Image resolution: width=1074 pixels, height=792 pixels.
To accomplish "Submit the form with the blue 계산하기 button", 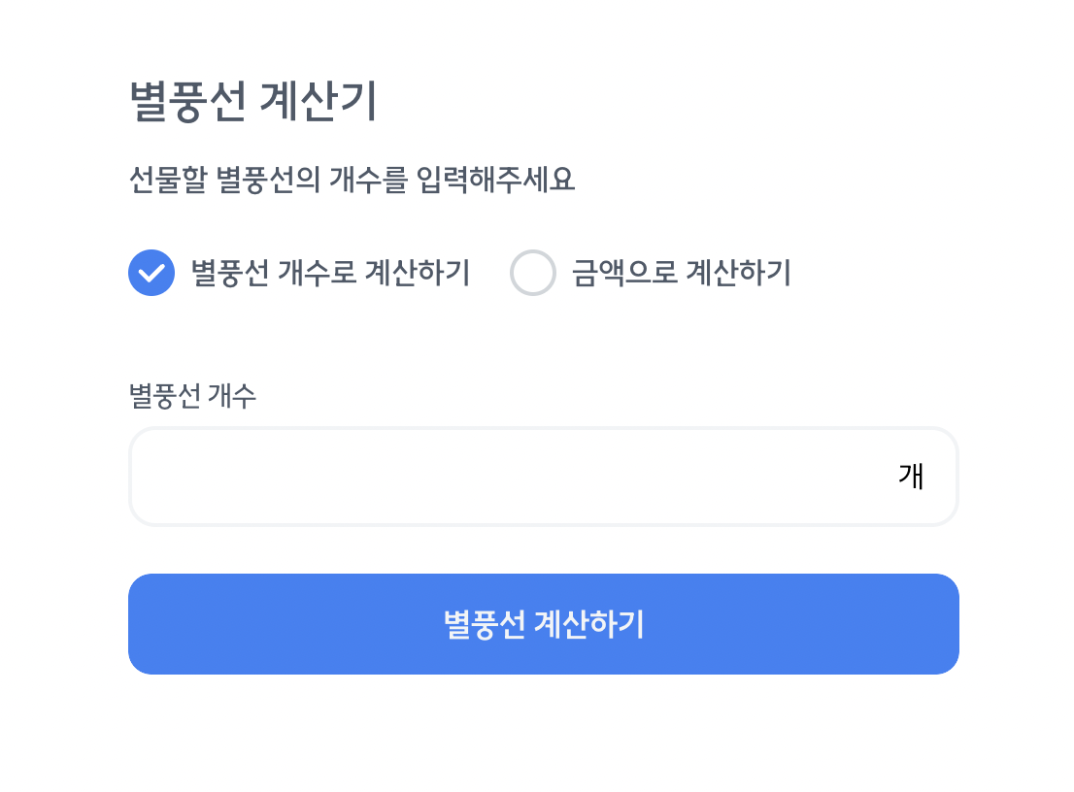I will 543,624.
